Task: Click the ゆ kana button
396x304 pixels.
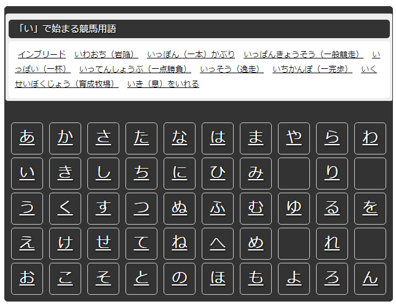Action: (x=294, y=209)
